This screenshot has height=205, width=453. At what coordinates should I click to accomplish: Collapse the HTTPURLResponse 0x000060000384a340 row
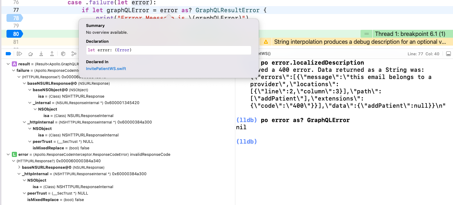point(14,161)
